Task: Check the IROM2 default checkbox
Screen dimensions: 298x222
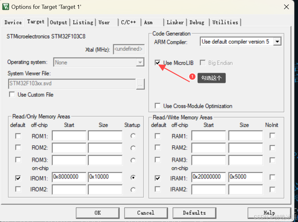Action: tap(18, 189)
